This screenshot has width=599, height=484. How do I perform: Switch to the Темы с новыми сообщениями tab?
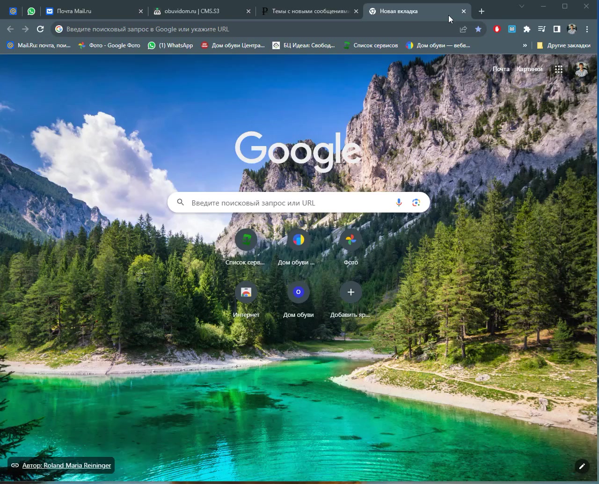(311, 11)
